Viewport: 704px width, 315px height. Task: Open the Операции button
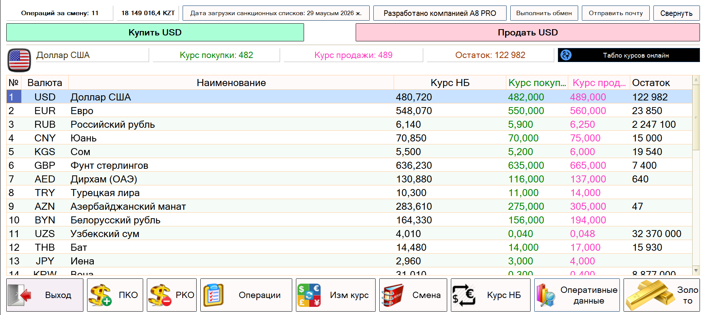click(x=246, y=295)
